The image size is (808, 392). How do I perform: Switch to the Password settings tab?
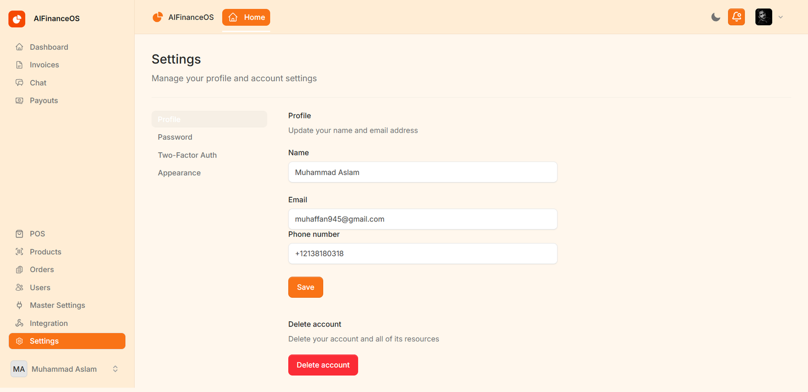click(209, 137)
